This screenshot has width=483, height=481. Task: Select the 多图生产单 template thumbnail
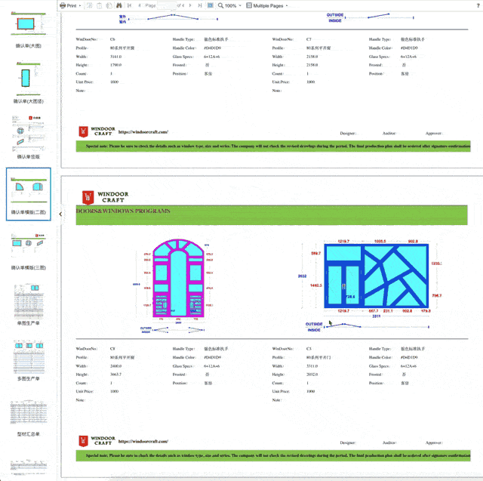29,360
